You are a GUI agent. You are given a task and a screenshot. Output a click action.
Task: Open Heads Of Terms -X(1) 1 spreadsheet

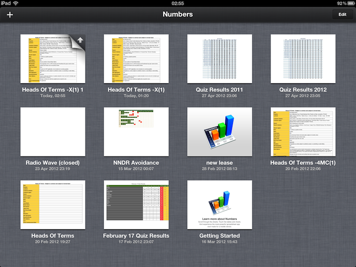[x=52, y=59]
